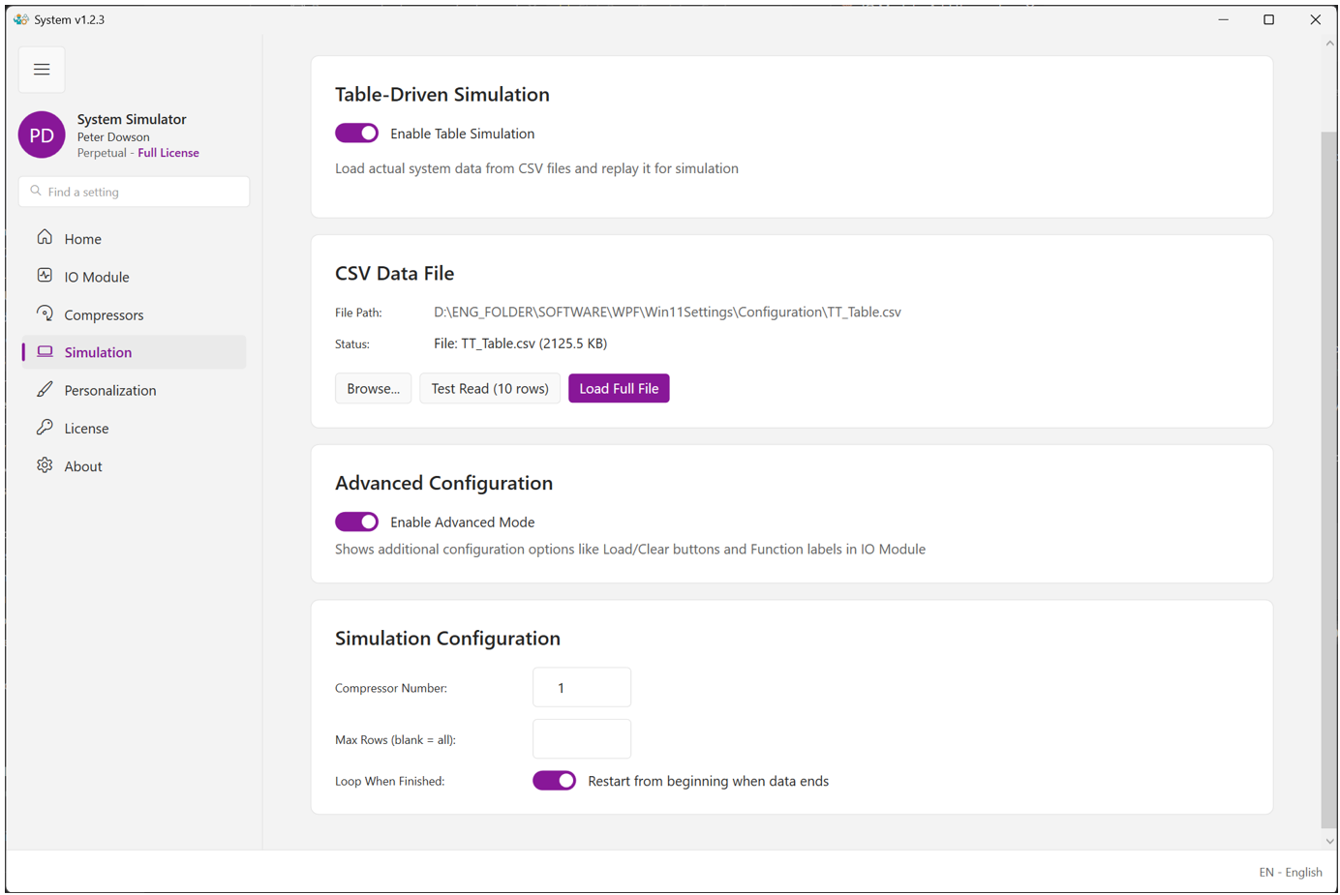The width and height of the screenshot is (1340, 895).
Task: Click the Max Rows input field
Action: pos(581,738)
